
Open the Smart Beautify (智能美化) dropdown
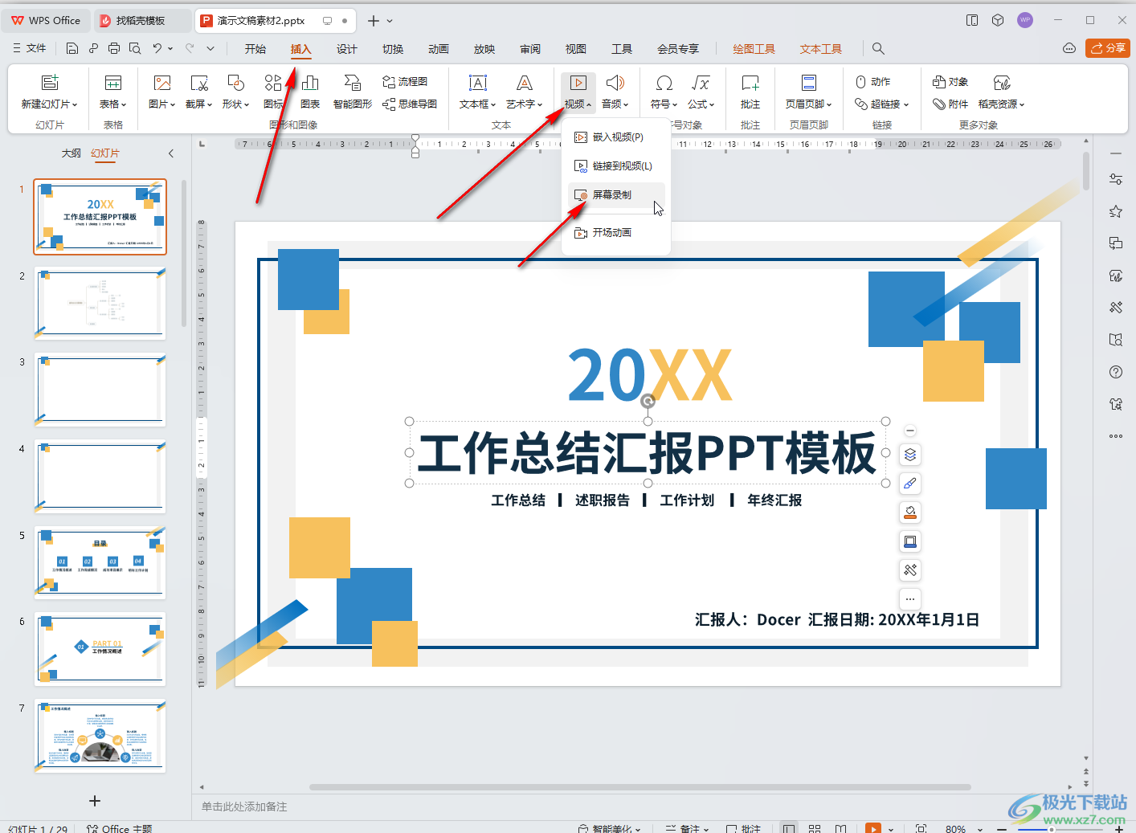610,828
